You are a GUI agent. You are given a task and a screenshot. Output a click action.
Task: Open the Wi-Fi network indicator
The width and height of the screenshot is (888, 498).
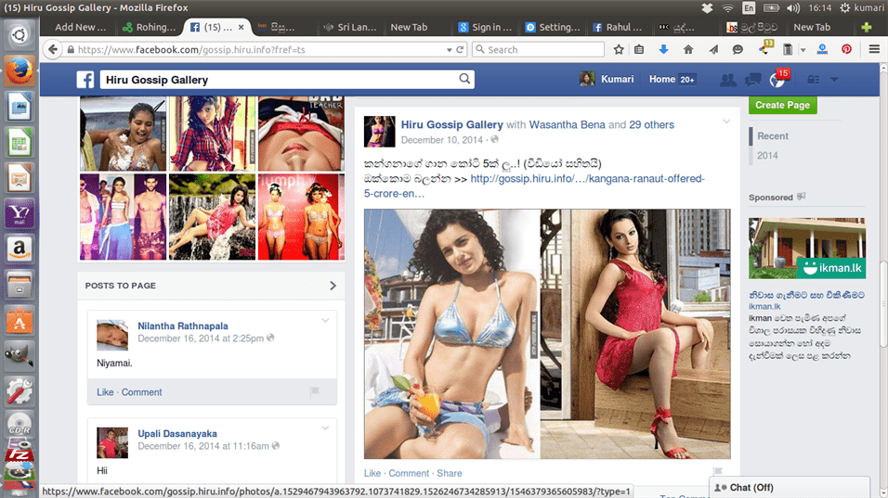point(727,8)
